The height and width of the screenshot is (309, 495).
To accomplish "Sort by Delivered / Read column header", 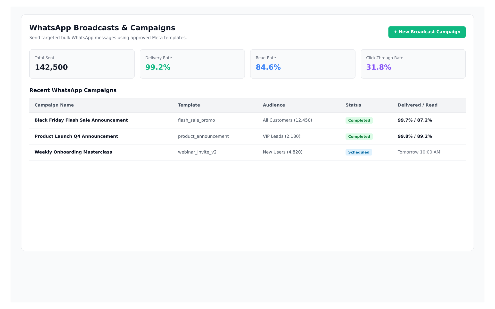I will 417,105.
